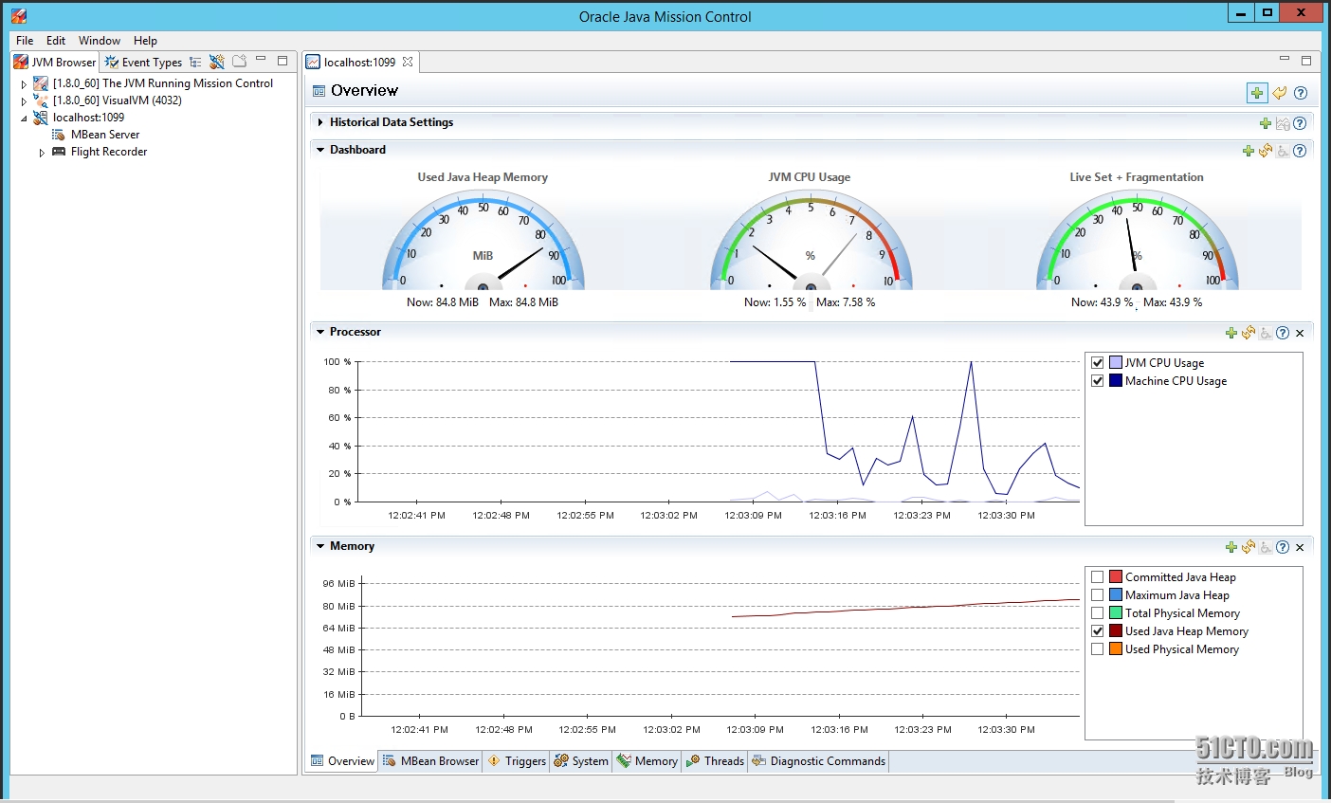Minimize the JVM Browser view panel
The image size is (1331, 803).
coord(261,60)
